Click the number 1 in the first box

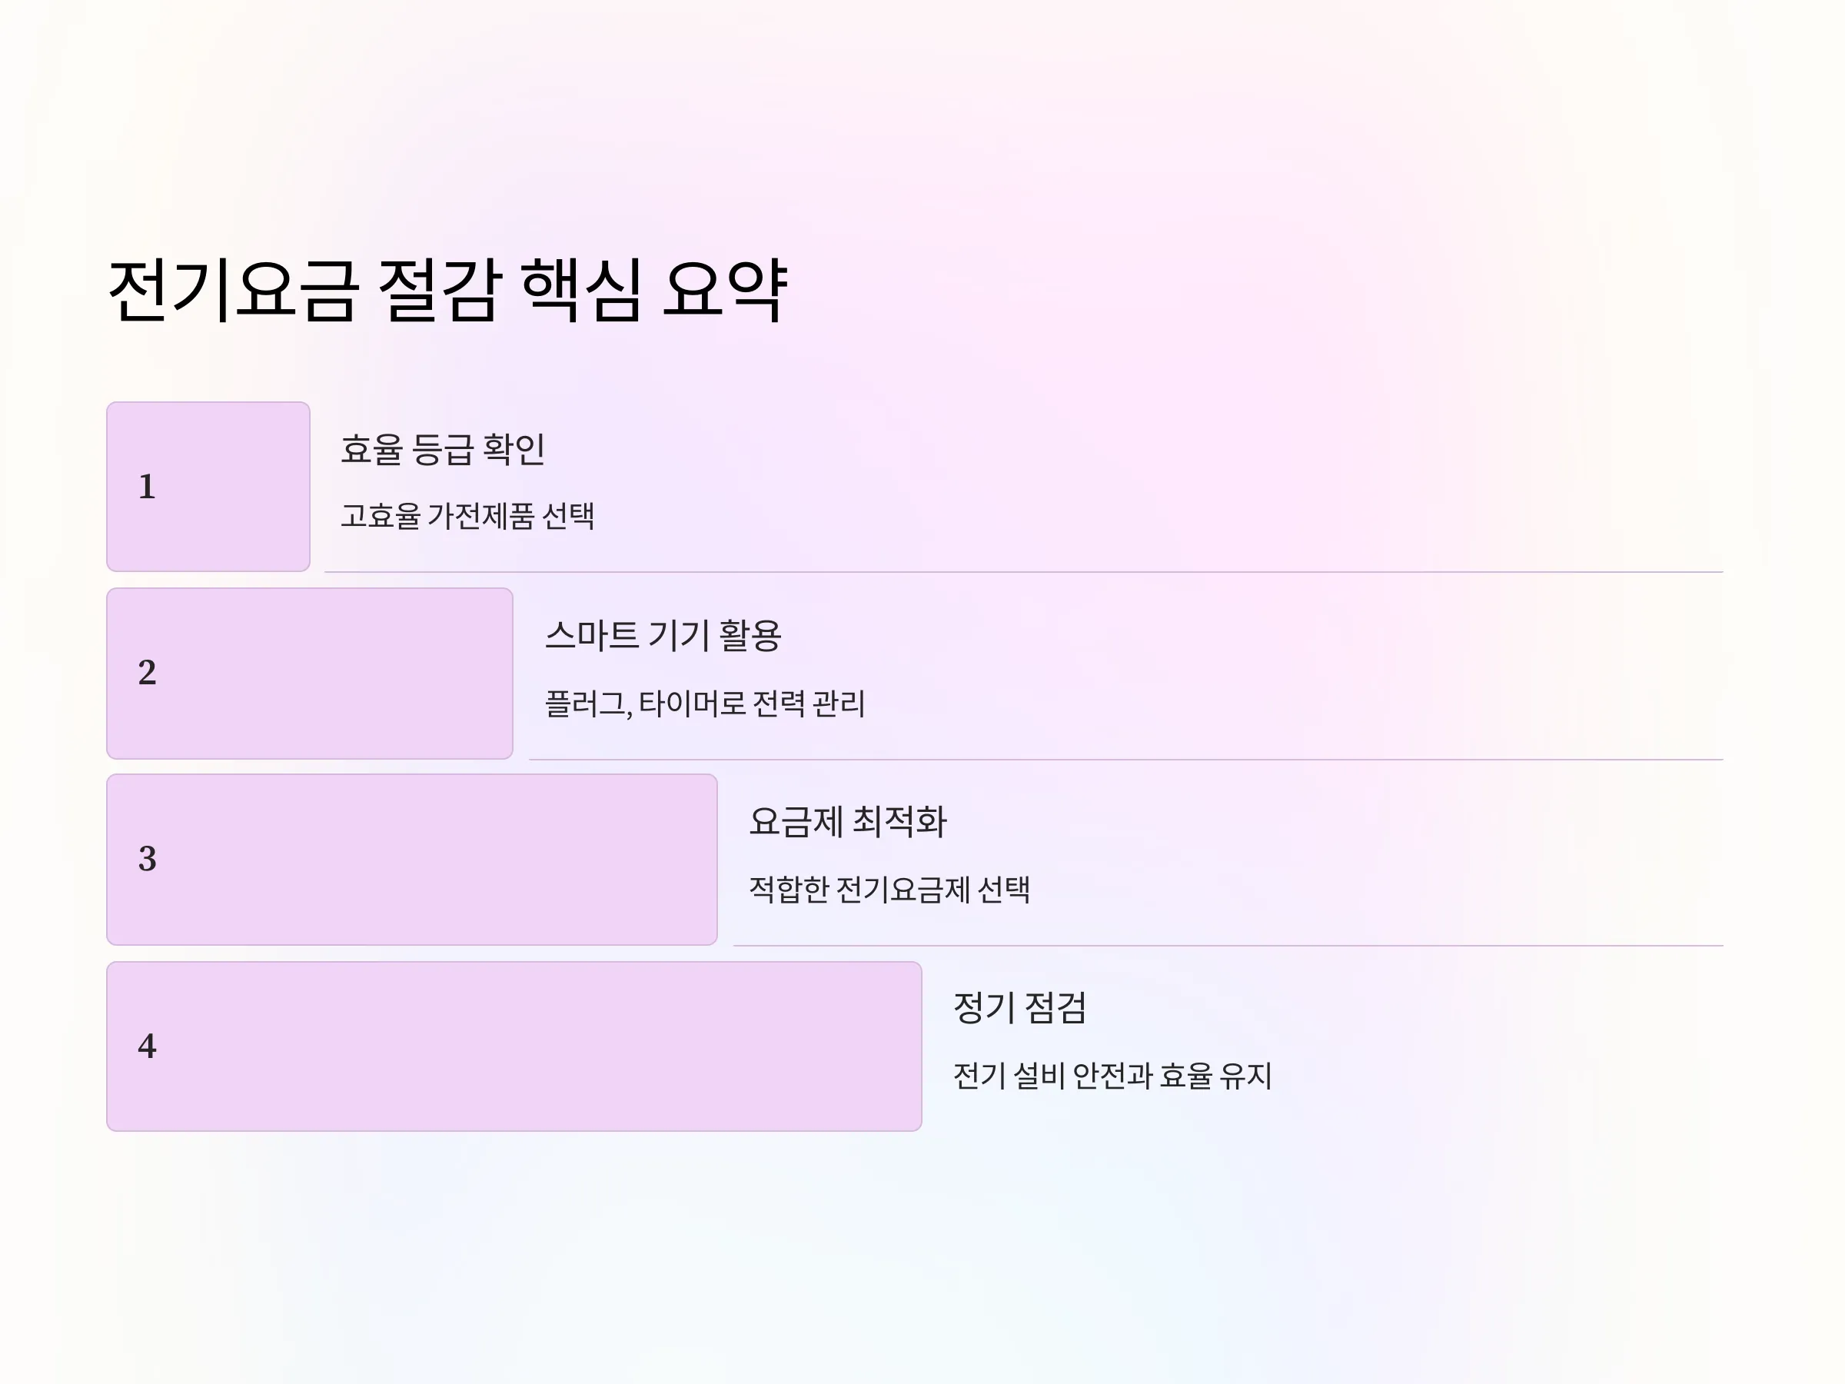pyautogui.click(x=147, y=487)
